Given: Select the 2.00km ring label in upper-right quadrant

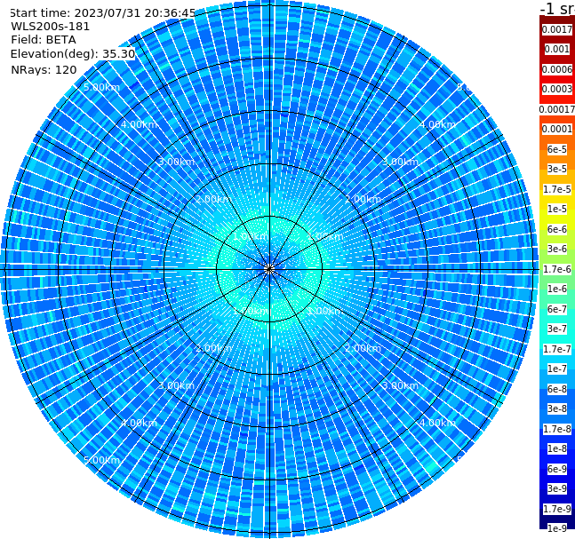Looking at the screenshot, I should [363, 199].
